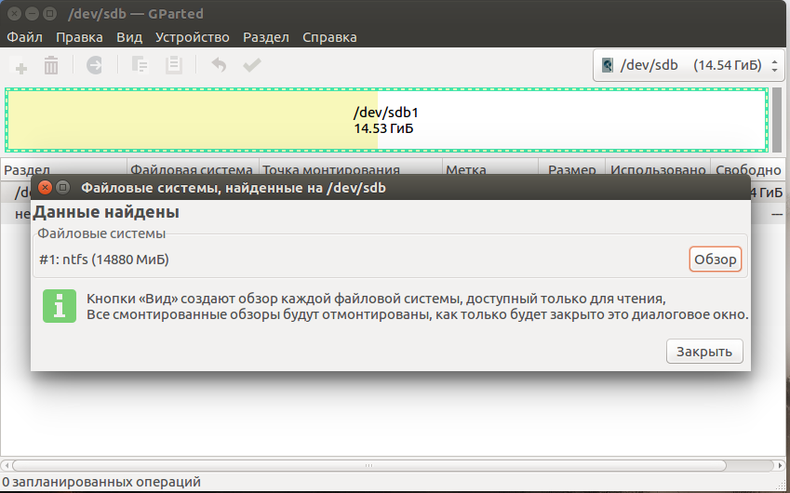The height and width of the screenshot is (493, 790).
Task: Click the '0 запланированных операций' status text
Action: 101,483
